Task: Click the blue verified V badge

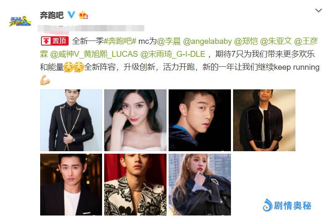Action: 71,15
